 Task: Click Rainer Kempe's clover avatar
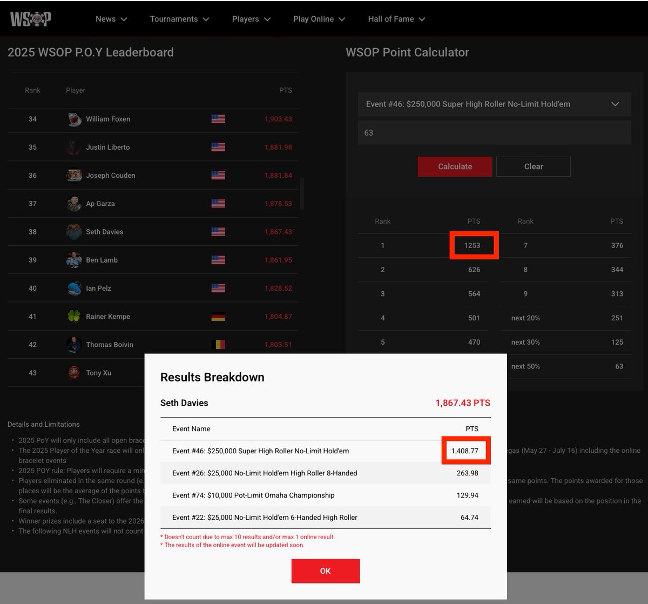click(x=74, y=316)
